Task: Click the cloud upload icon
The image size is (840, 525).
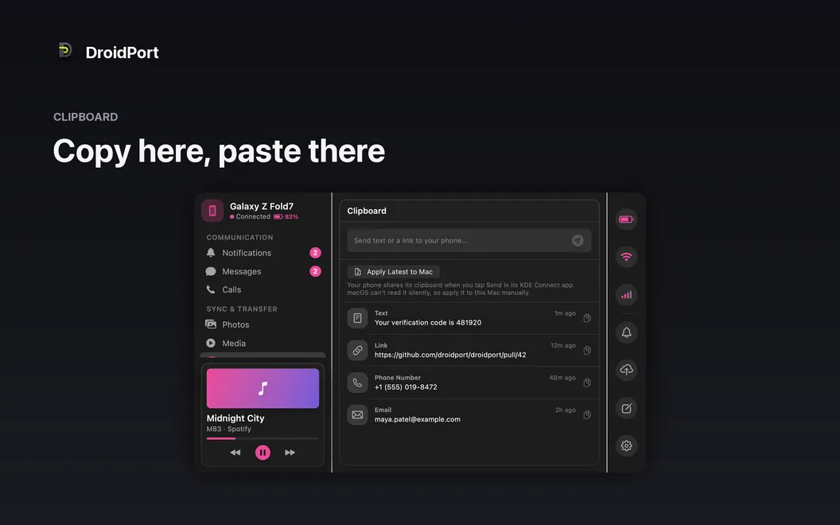Action: click(626, 370)
